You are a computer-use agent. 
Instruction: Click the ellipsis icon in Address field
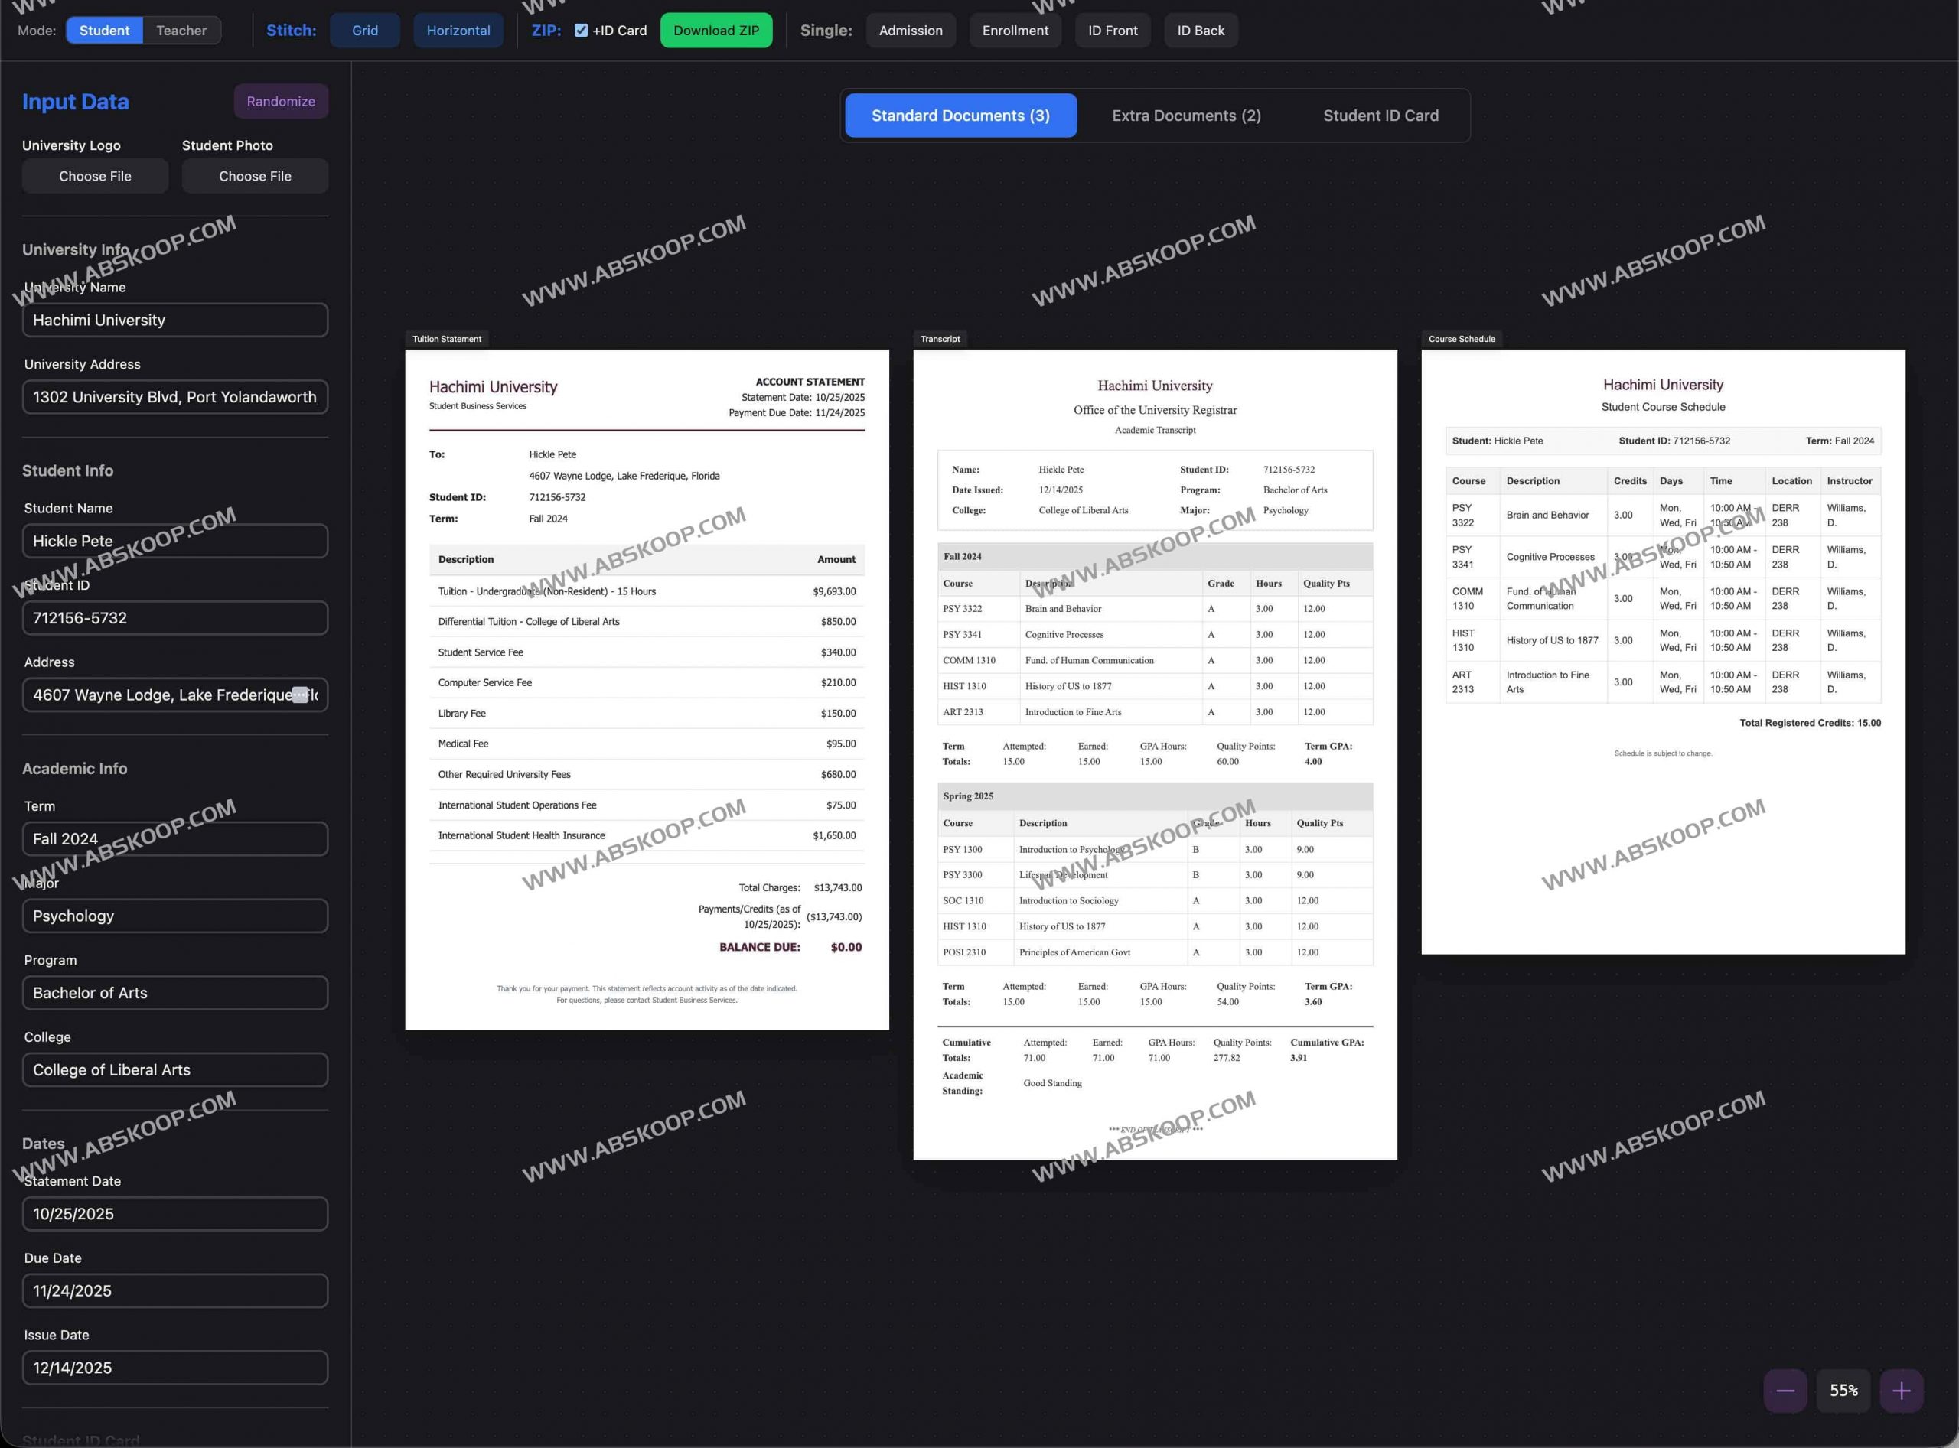tap(300, 695)
